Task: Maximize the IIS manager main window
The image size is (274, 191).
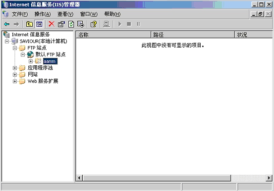Action: click(262, 4)
